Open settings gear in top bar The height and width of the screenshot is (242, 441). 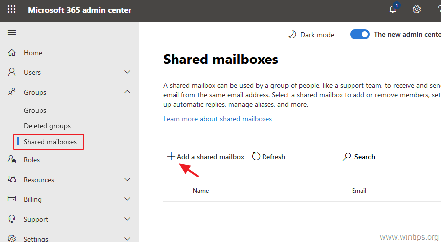click(417, 9)
